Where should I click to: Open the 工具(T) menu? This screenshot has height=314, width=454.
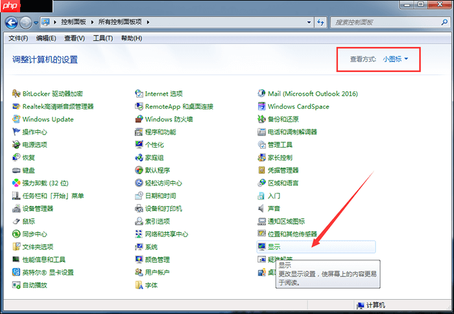click(x=102, y=38)
